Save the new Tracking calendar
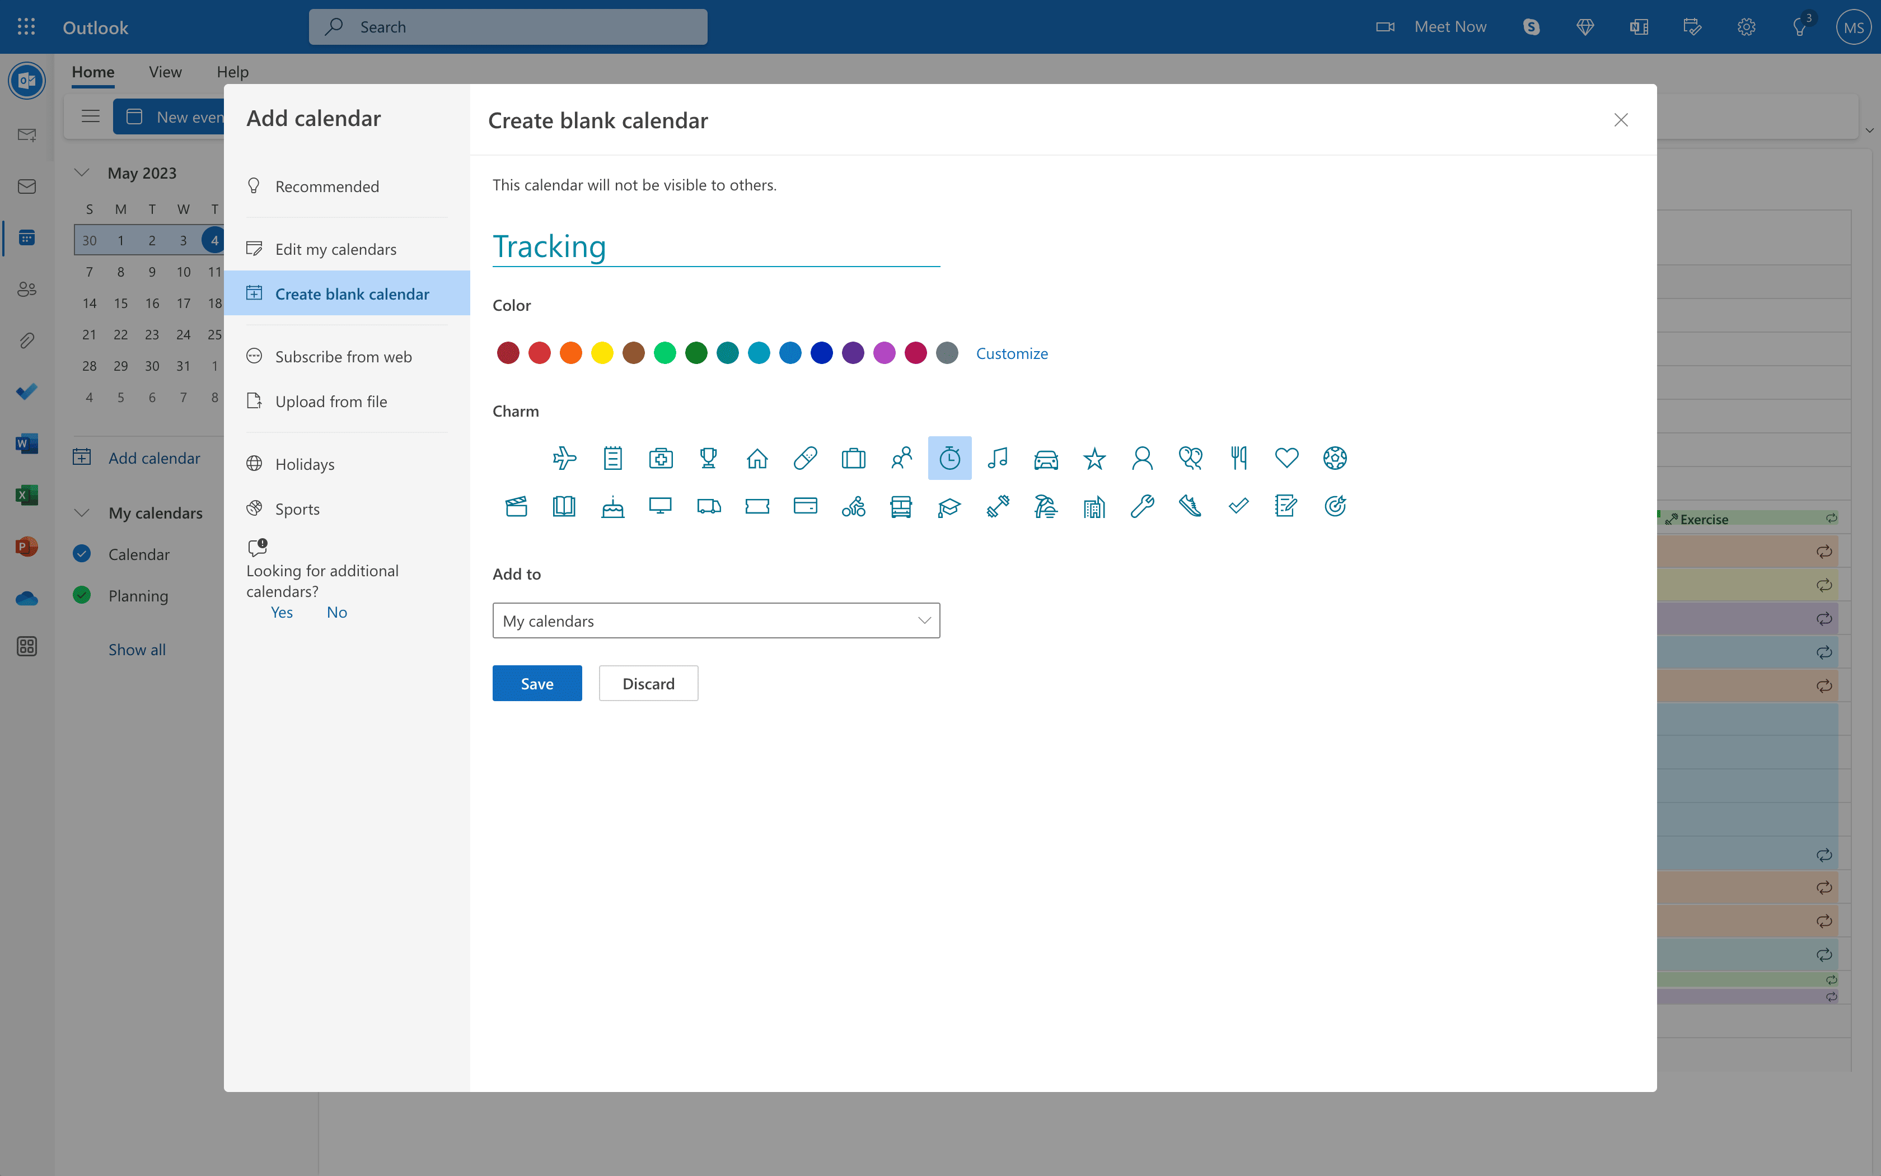The image size is (1881, 1176). (536, 683)
